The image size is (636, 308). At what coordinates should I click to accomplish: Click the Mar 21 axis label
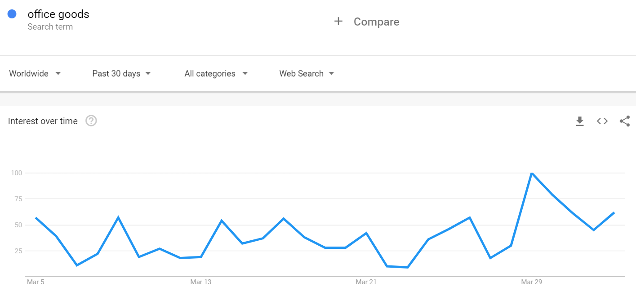tap(366, 282)
